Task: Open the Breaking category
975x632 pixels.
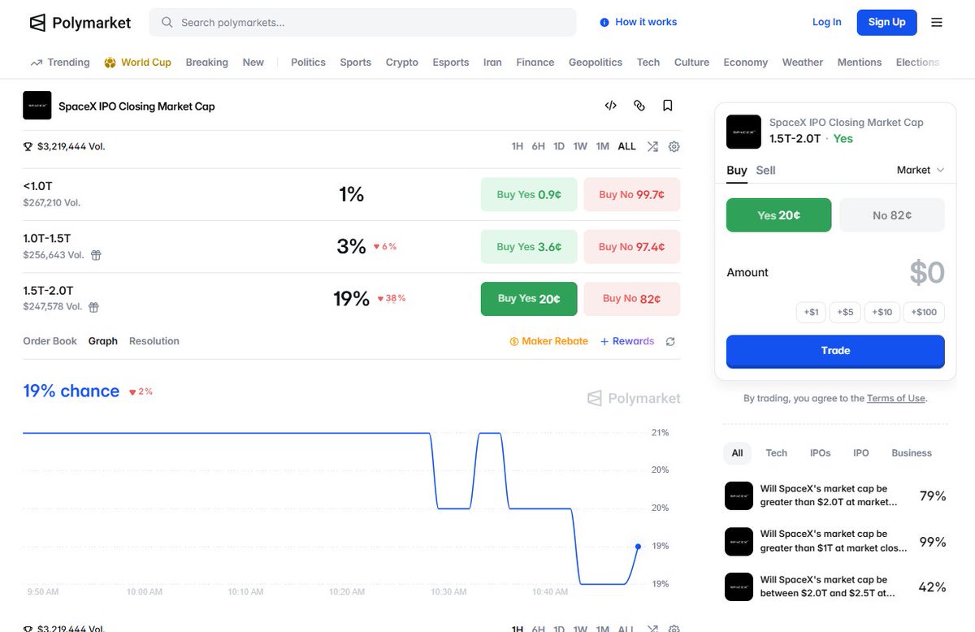Action: click(x=206, y=63)
